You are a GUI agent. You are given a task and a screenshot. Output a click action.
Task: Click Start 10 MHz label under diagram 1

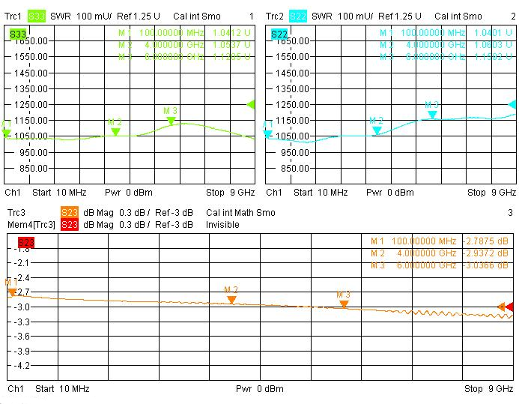(x=61, y=193)
